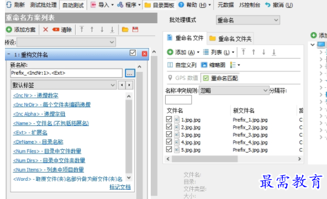This screenshot has width=327, height=199.
Task: Uncheck the file 1.jpg.jpg checkbox
Action: [x=169, y=119]
